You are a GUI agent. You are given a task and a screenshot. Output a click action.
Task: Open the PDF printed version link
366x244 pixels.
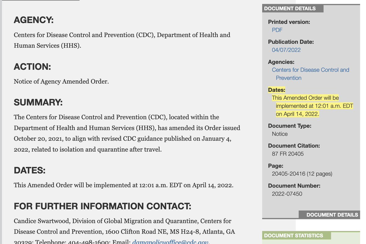(x=277, y=30)
